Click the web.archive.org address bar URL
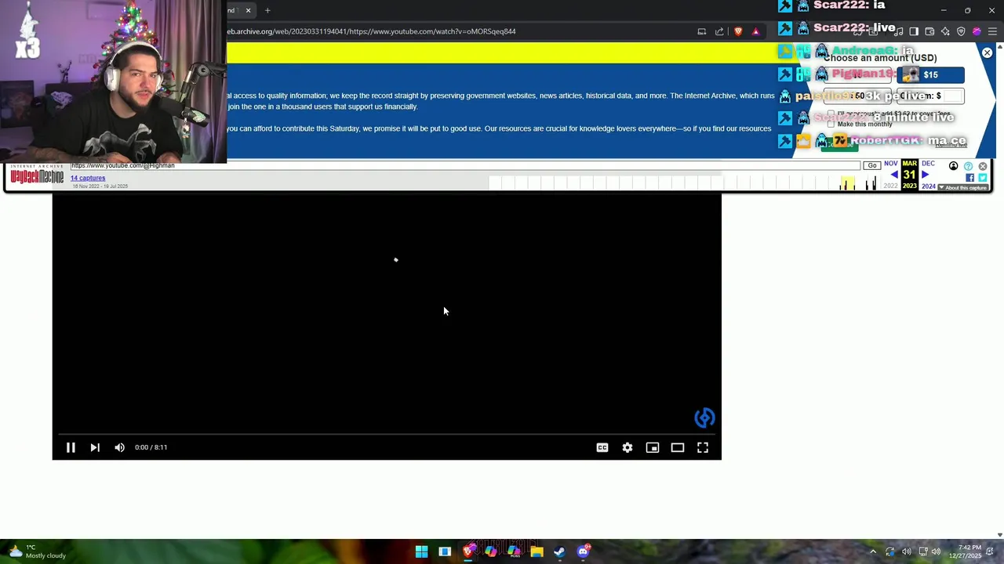Viewport: 1004px width, 564px height. pyautogui.click(x=371, y=31)
